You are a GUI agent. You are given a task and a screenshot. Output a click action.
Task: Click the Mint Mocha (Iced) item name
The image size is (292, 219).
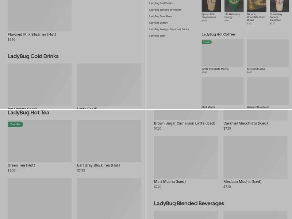pyautogui.click(x=170, y=181)
